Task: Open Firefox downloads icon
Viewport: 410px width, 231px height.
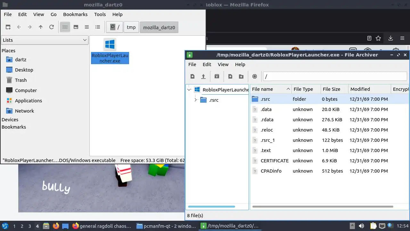Action: point(390,38)
